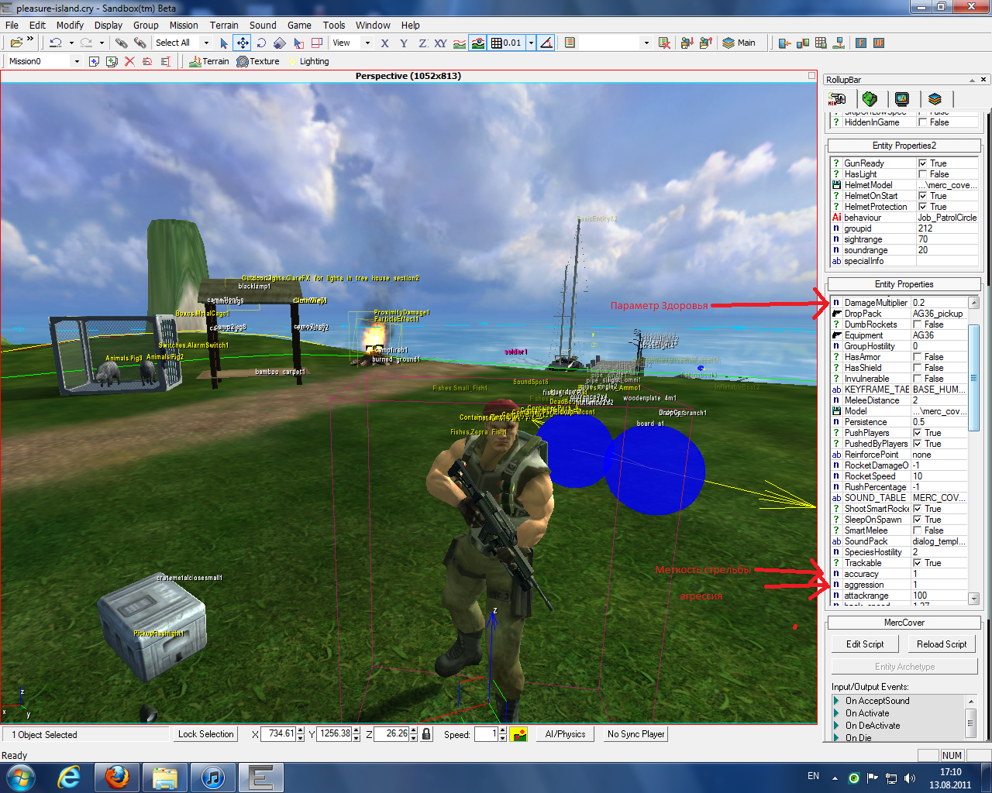
Task: Toggle the PushPlayers checkbox
Action: (918, 433)
